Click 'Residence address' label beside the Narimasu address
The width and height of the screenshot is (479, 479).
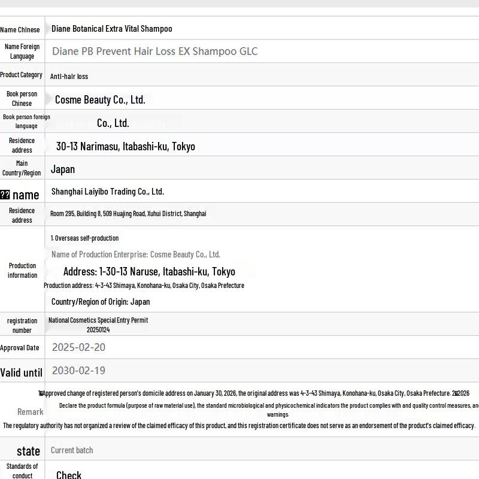click(22, 145)
